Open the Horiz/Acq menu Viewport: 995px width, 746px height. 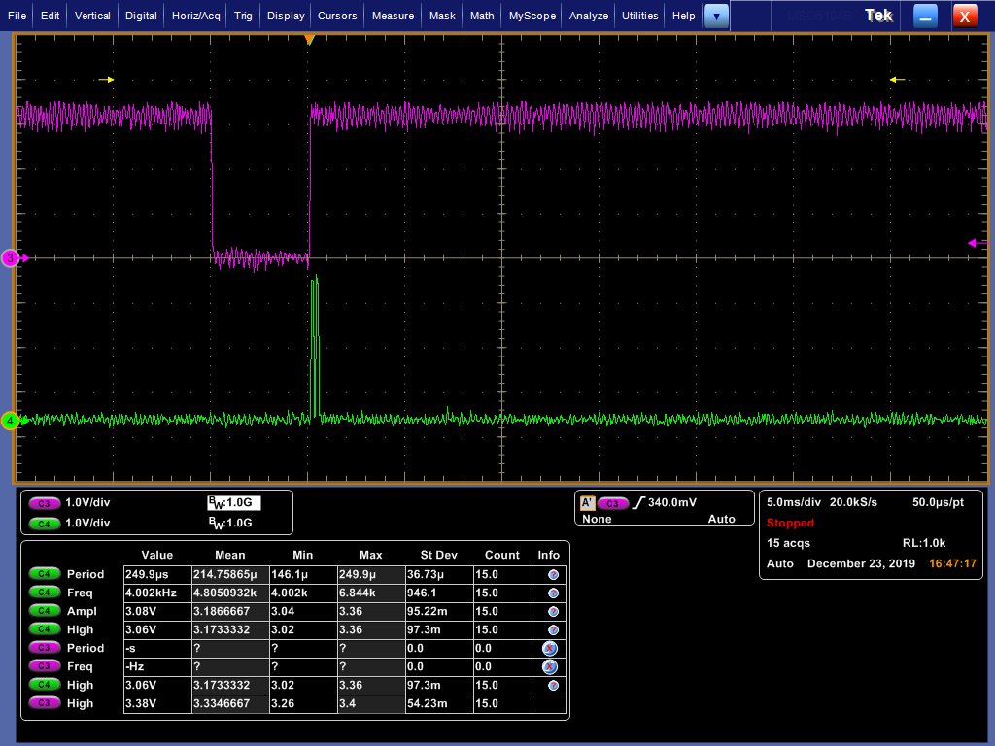[197, 16]
